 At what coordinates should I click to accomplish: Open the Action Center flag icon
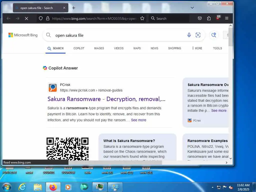click(x=225, y=187)
